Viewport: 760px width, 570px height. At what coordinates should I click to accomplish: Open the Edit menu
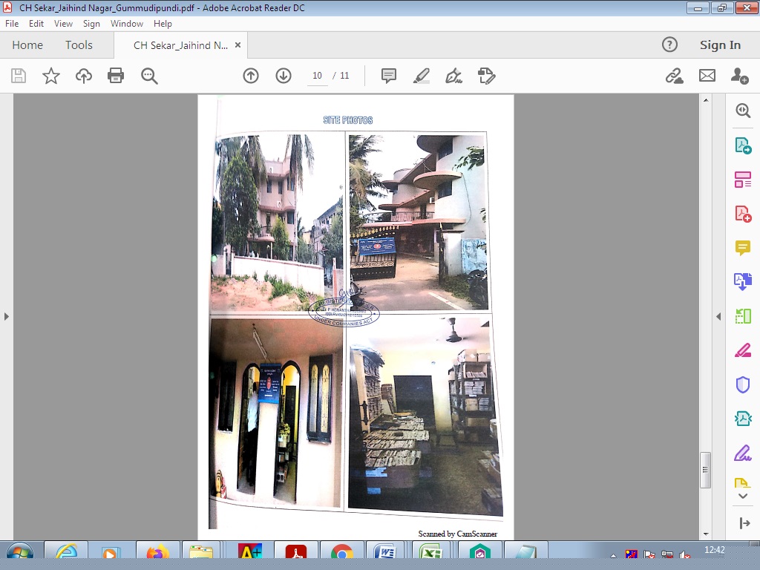point(36,24)
